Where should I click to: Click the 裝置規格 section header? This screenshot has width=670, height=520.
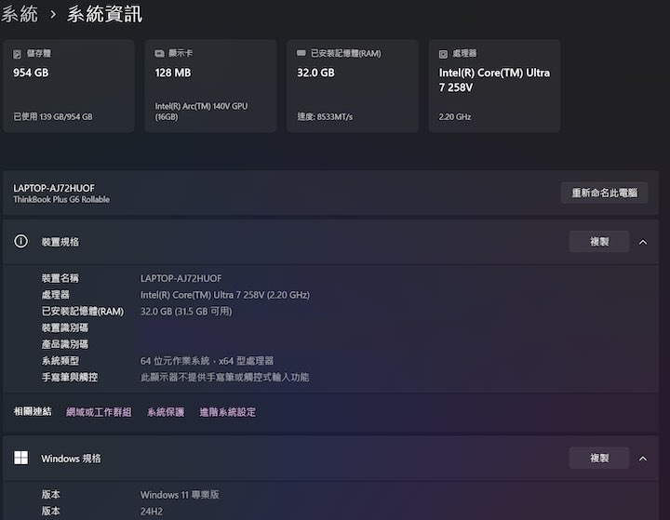[330, 242]
